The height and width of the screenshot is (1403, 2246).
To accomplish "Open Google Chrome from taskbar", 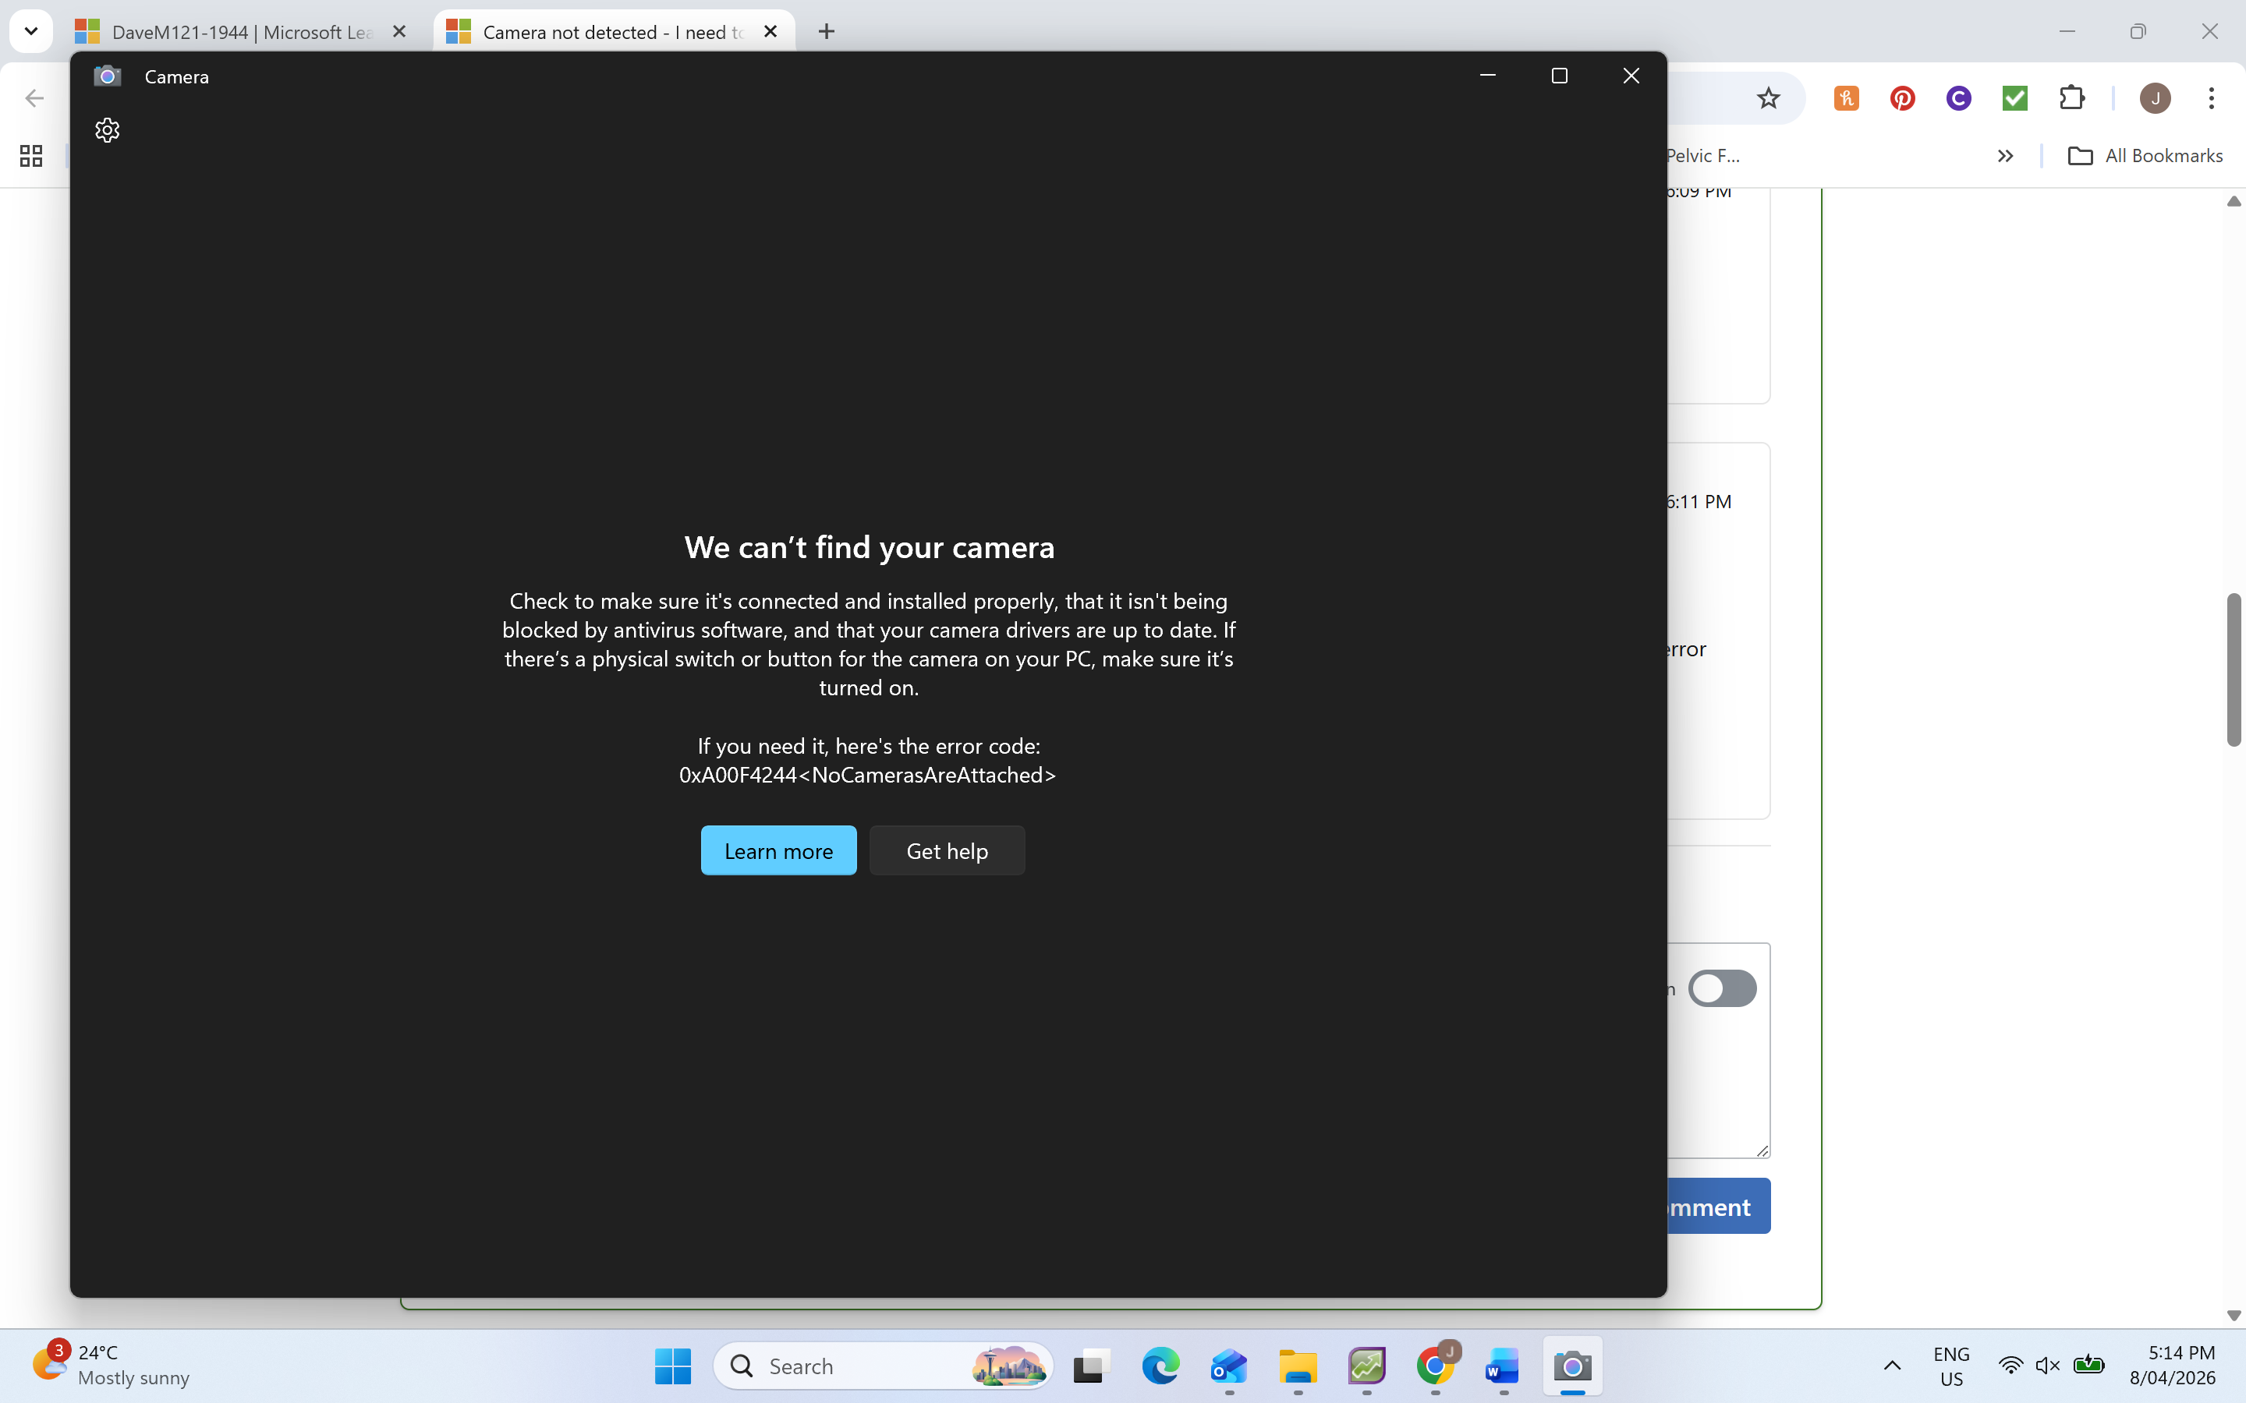I will 1435,1366.
